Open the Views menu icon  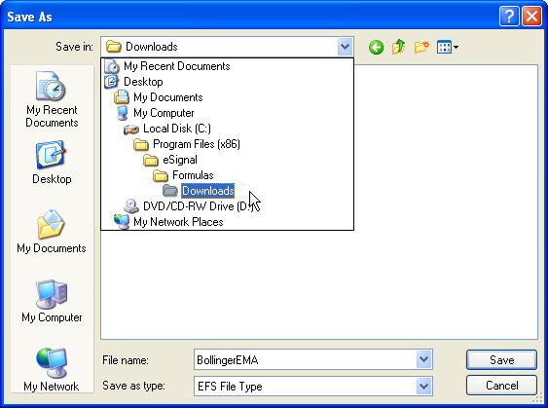[448, 47]
